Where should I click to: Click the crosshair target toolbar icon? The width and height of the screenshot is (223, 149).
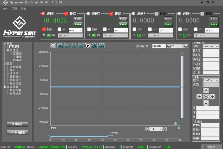pyautogui.click(x=60, y=46)
